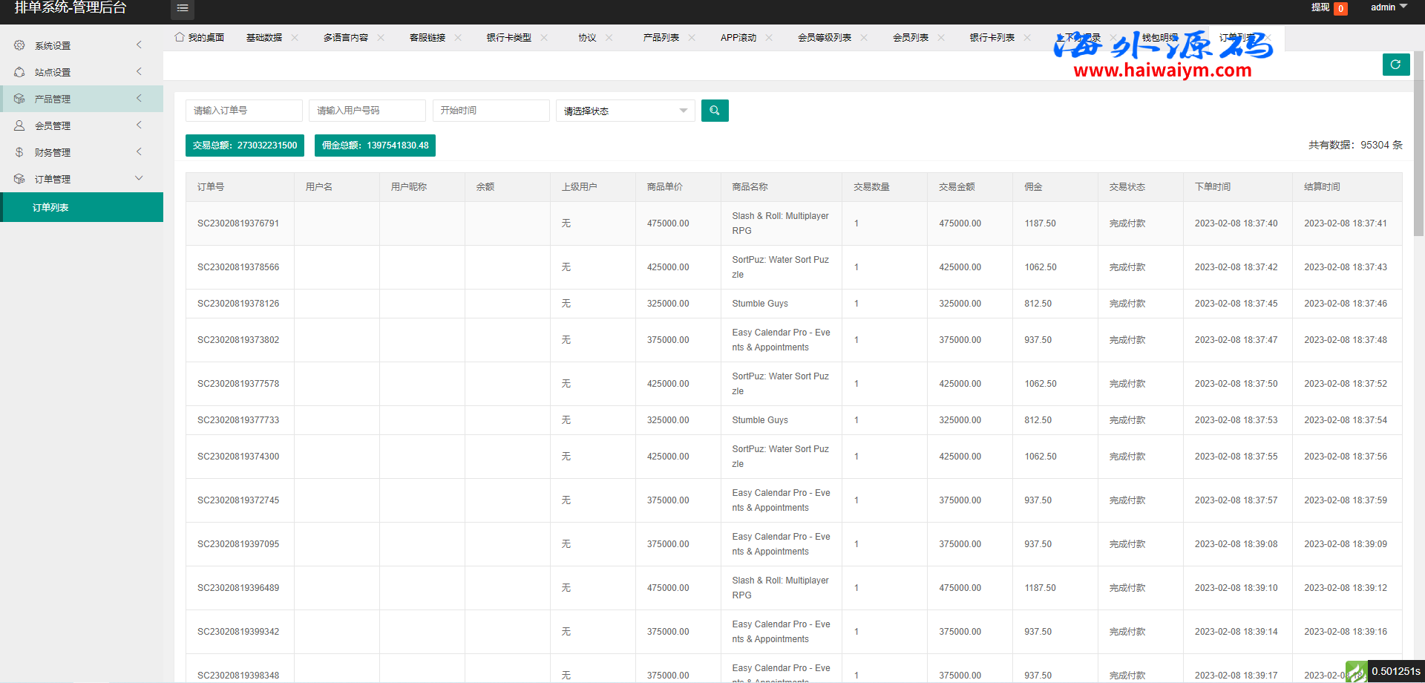Click the 财务管理 dollar icon
1425x683 pixels.
pyautogui.click(x=19, y=152)
